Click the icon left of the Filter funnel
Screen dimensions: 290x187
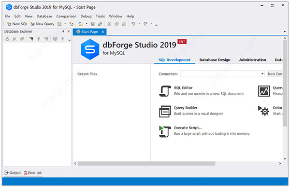[55, 39]
